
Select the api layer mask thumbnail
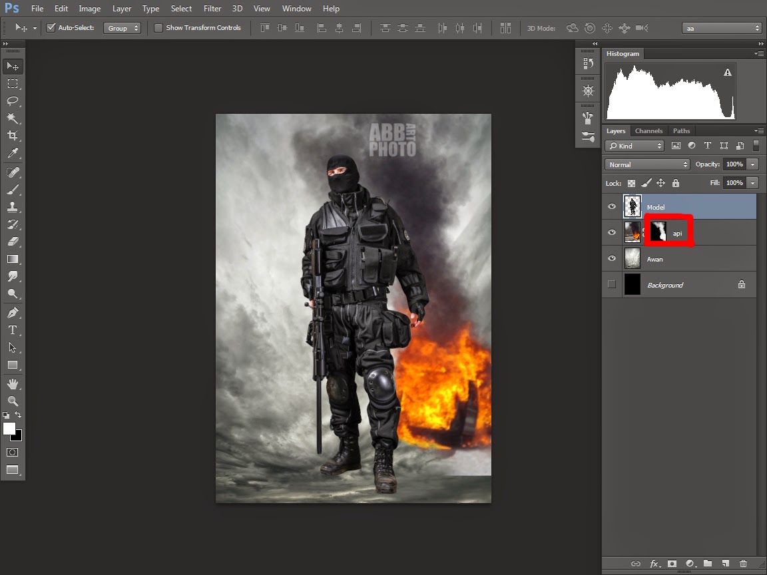click(658, 232)
